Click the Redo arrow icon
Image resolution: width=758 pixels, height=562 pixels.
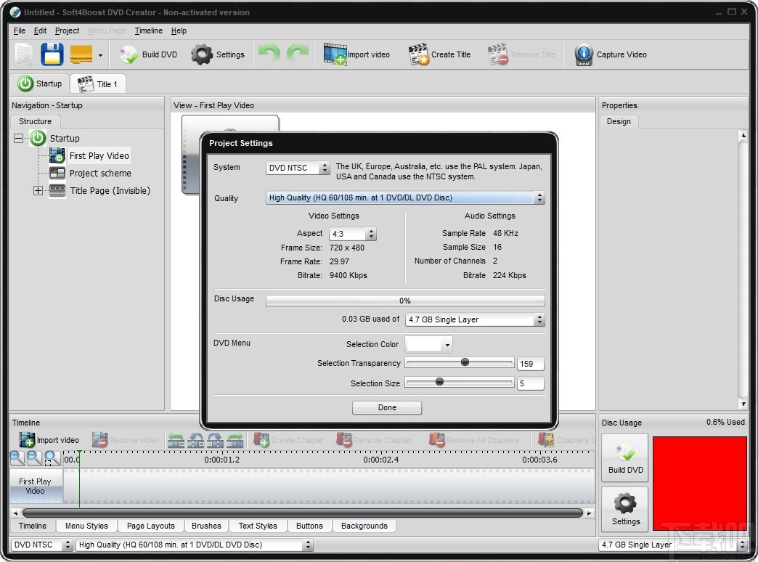[x=297, y=54]
